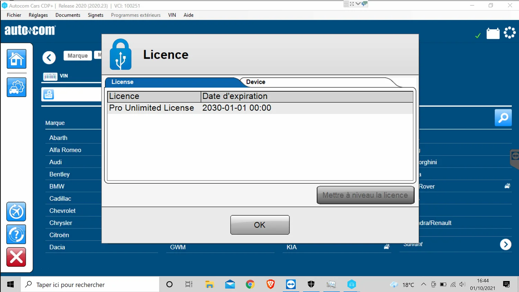Viewport: 519px width, 292px height.
Task: Click the 2030-01-01 00:00 expiration cell
Action: tap(237, 108)
